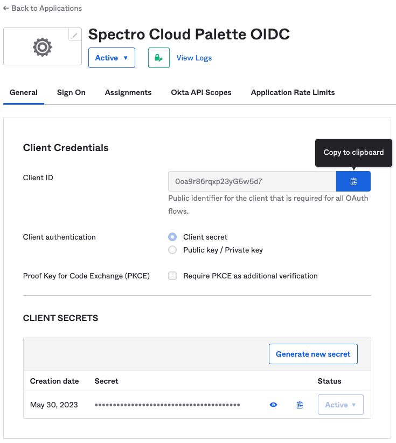Click the Client ID value field
The image size is (396, 443).
[252, 181]
